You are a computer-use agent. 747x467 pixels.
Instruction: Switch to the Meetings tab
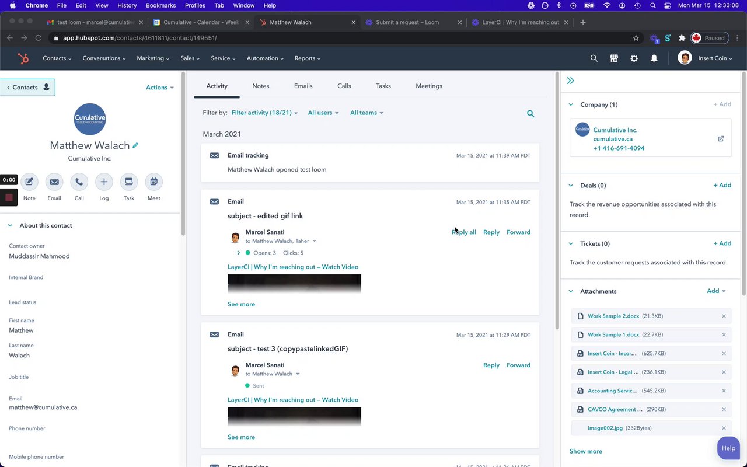click(429, 86)
